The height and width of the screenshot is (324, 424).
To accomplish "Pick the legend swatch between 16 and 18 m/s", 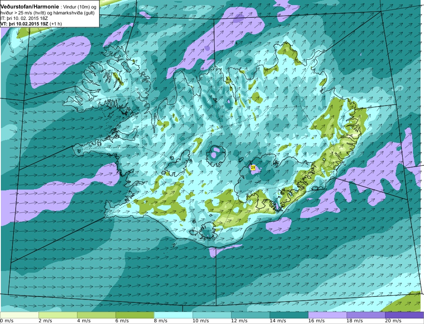I will pos(327,315).
